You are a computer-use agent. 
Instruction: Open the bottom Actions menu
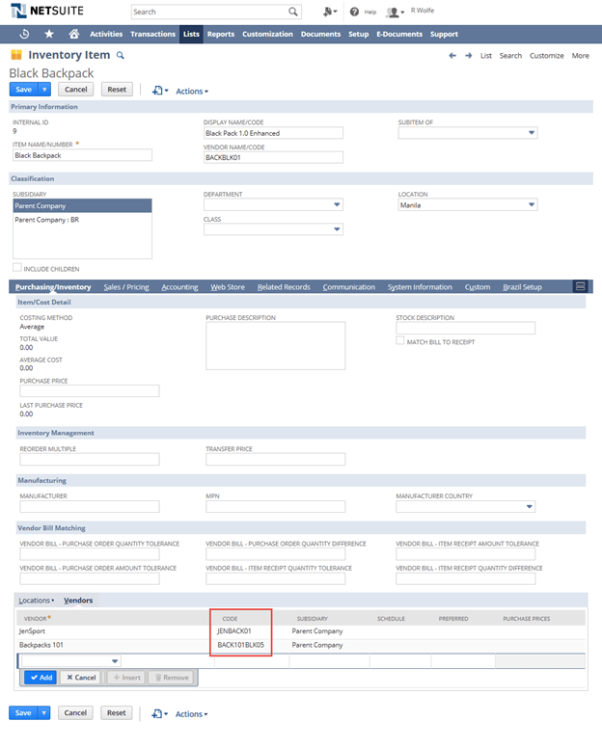(x=191, y=714)
